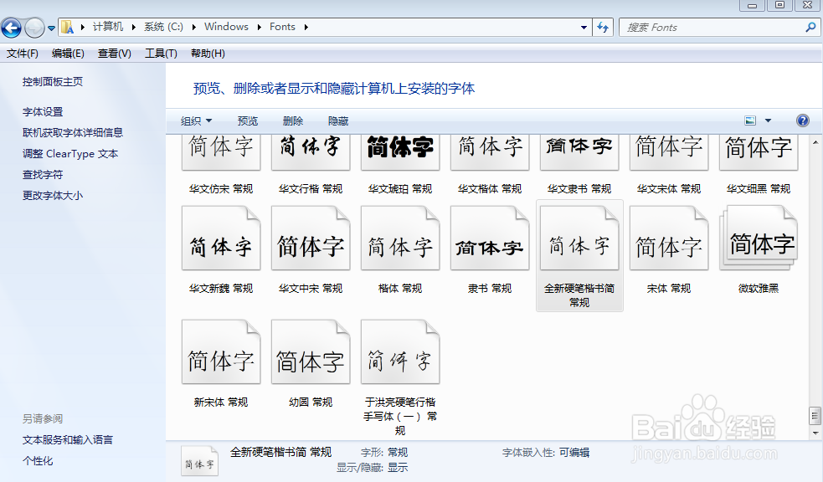The height and width of the screenshot is (482, 823).
Task: Click the magnifier icon in the Fonts search box
Action: [809, 27]
